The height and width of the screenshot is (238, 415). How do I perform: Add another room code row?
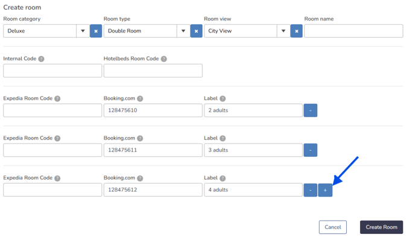pyautogui.click(x=325, y=190)
